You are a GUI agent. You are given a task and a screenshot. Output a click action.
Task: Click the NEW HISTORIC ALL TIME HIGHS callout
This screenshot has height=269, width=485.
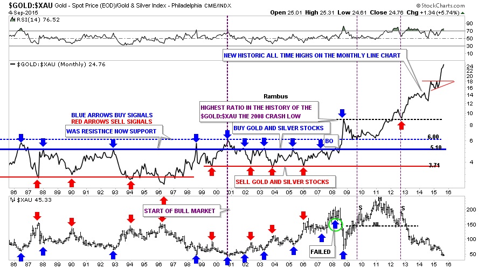click(312, 55)
